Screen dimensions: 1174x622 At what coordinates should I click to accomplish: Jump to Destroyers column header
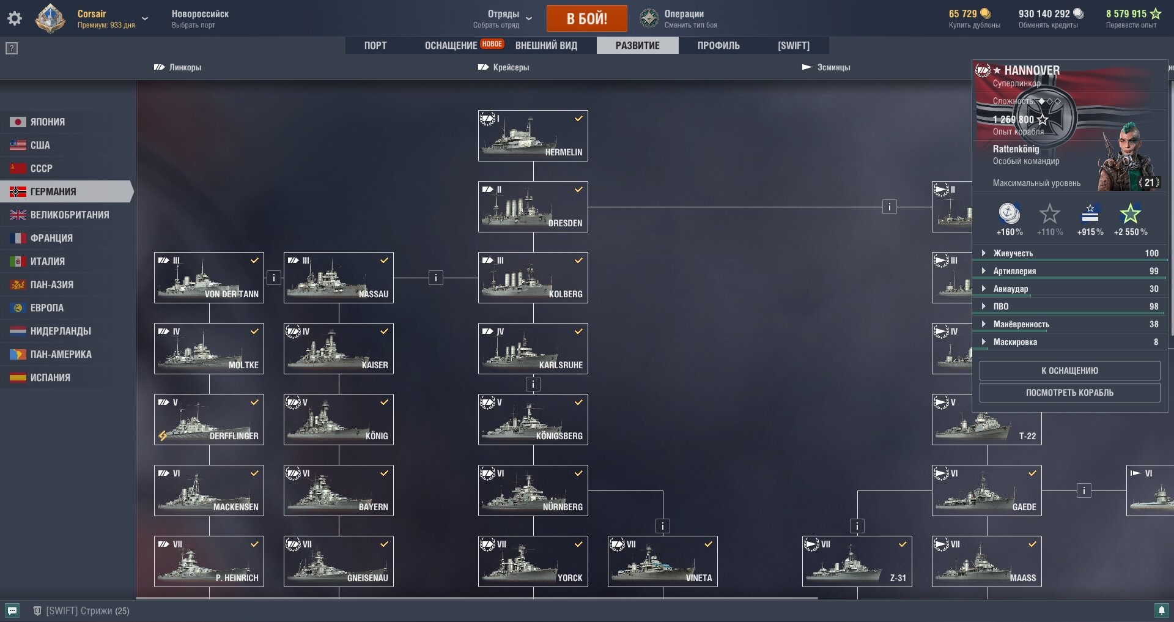click(826, 67)
